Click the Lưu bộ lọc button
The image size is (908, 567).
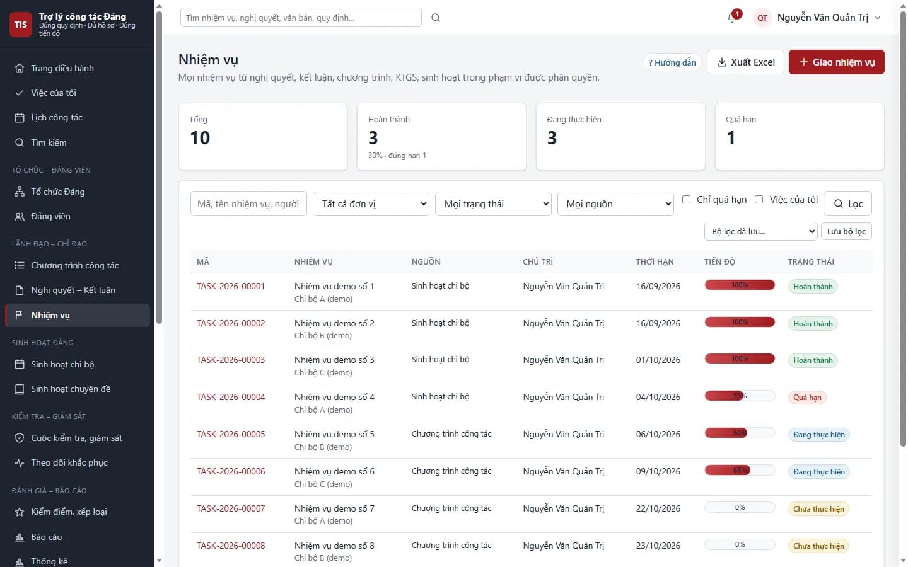(x=846, y=231)
